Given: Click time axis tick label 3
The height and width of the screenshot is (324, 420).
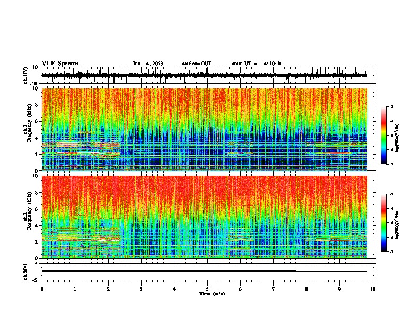Looking at the screenshot, I should pyautogui.click(x=141, y=289).
